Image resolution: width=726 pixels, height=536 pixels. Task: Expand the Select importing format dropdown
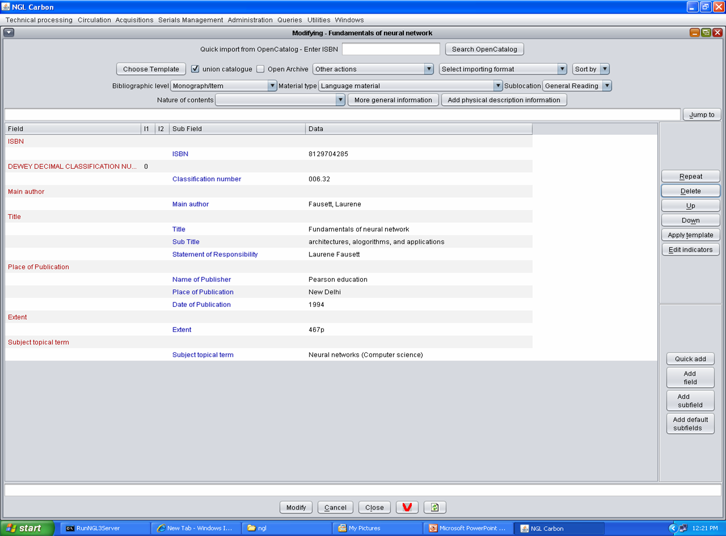coord(503,69)
